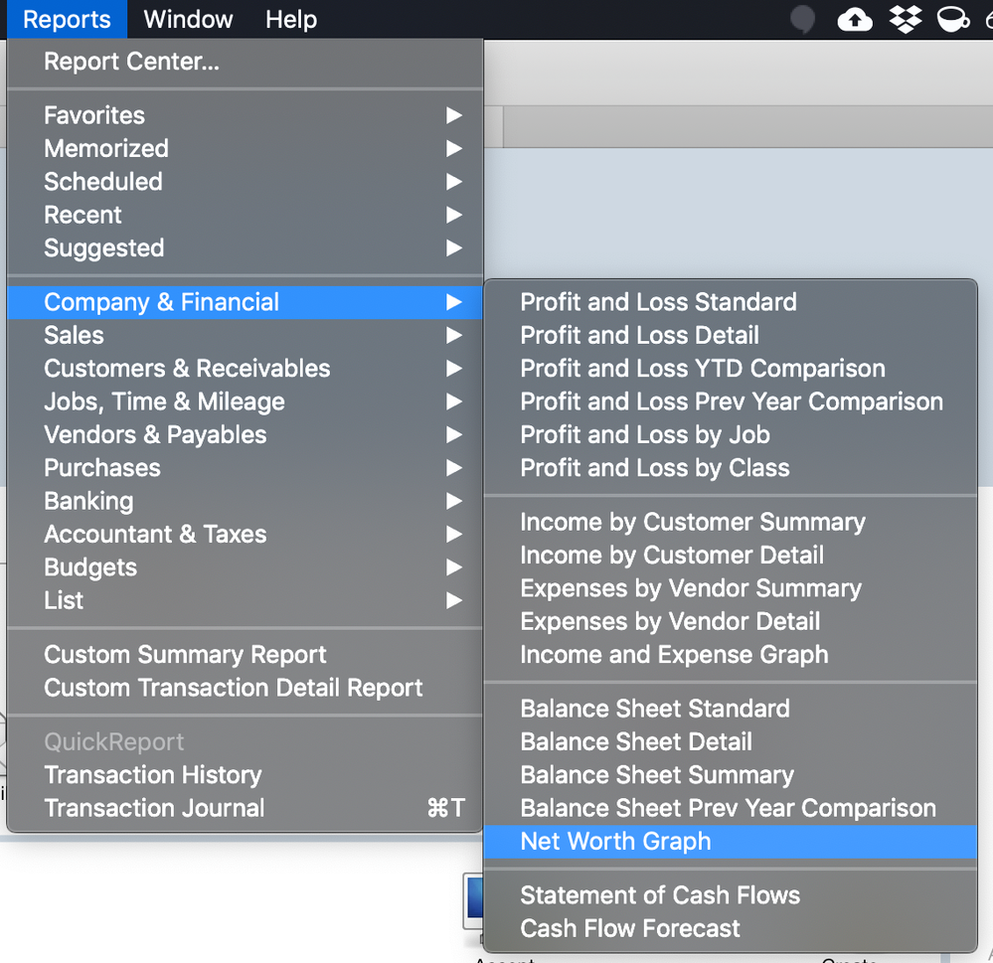Open Report Center

pos(246,62)
